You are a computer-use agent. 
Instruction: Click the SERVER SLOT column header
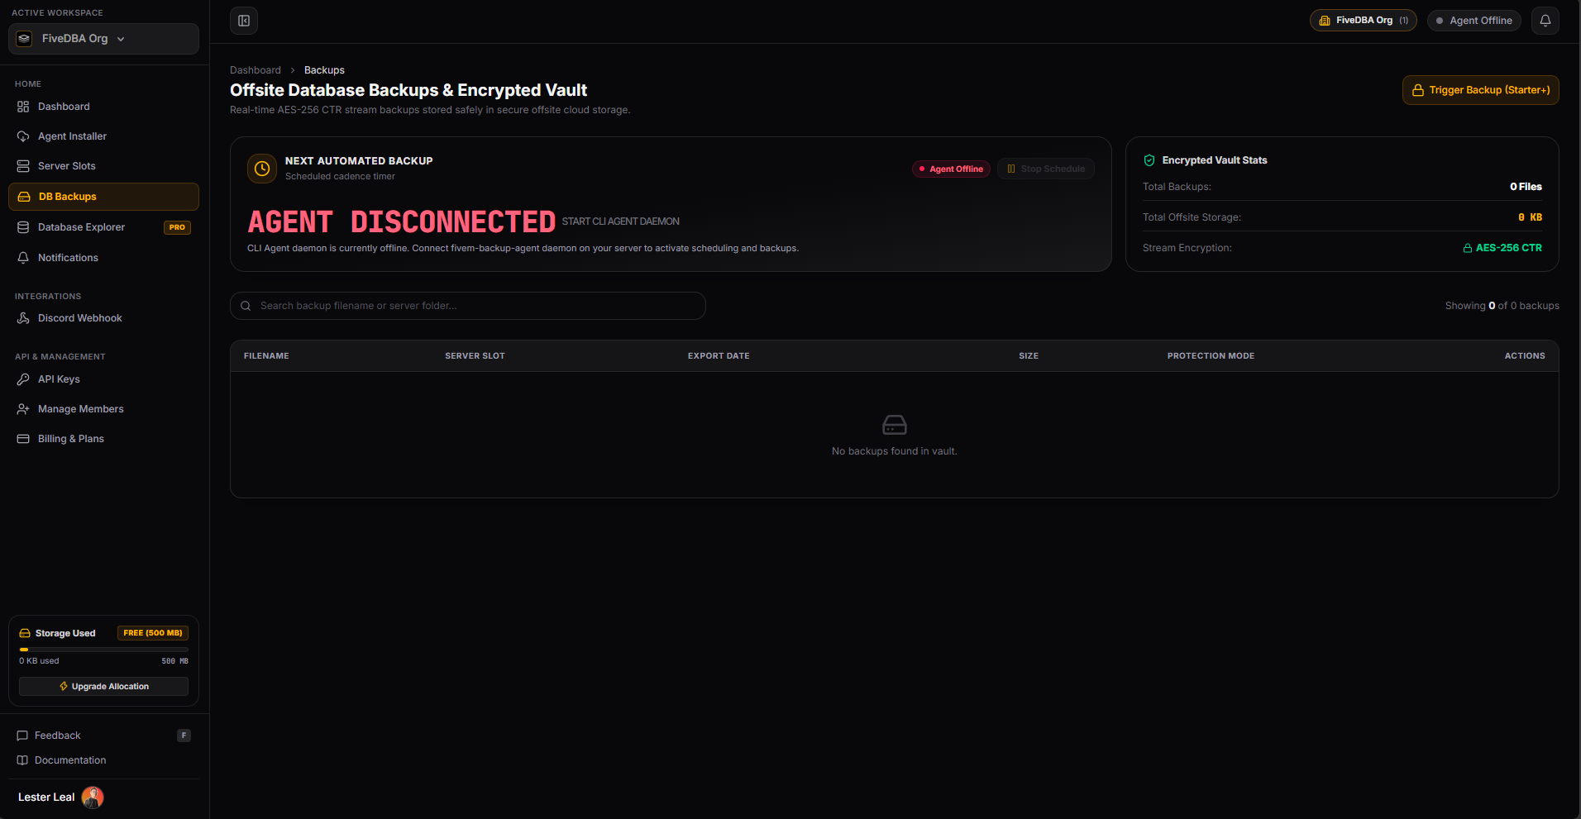pyautogui.click(x=475, y=356)
